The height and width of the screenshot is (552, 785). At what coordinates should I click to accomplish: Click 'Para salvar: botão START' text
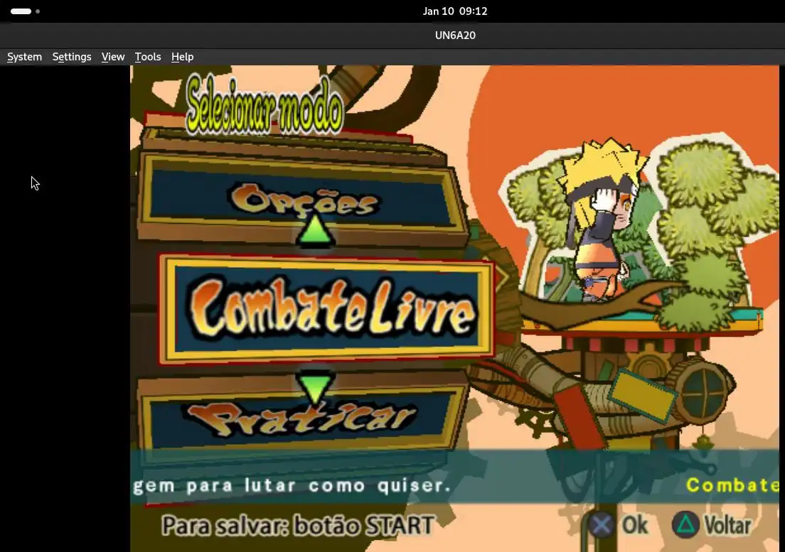click(x=298, y=526)
